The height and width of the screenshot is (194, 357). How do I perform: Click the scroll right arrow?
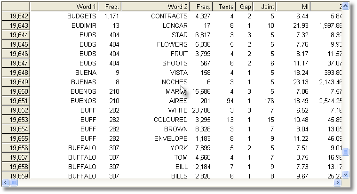click(x=337, y=182)
